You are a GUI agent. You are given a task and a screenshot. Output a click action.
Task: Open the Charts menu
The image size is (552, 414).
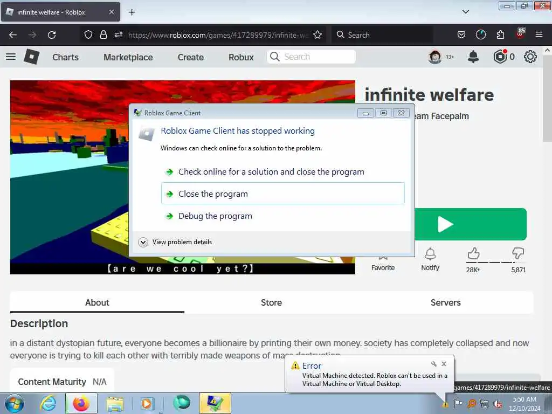65,57
